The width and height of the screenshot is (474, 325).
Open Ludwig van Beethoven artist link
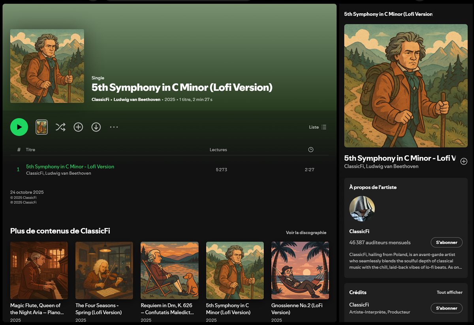click(x=137, y=99)
